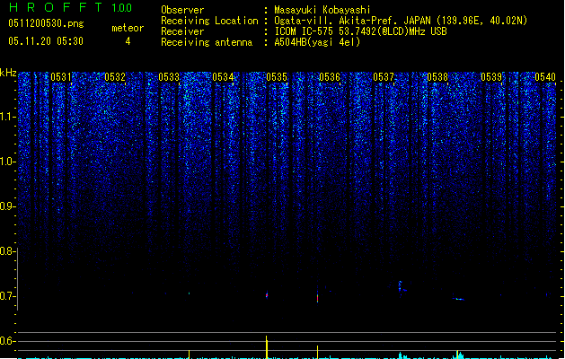Click the 0540 time marker
This screenshot has height=359, width=565.
(545, 77)
